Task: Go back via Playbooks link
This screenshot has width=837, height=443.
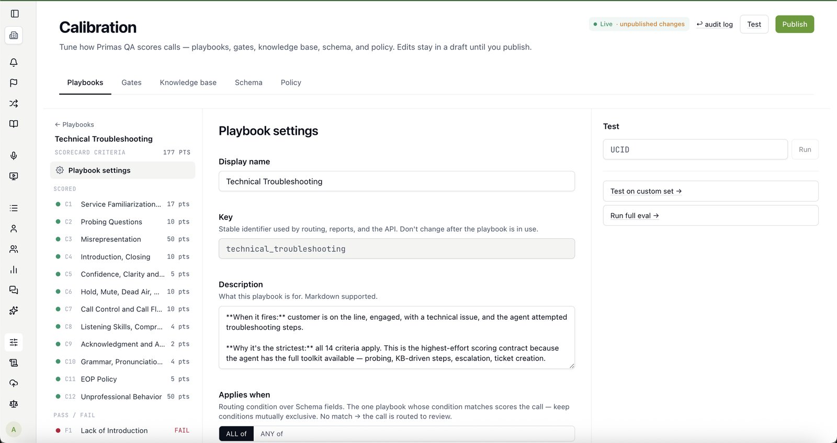Action: [x=74, y=124]
